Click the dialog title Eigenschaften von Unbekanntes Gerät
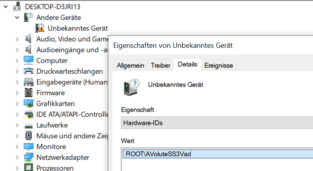The image size is (313, 171). [x=173, y=45]
